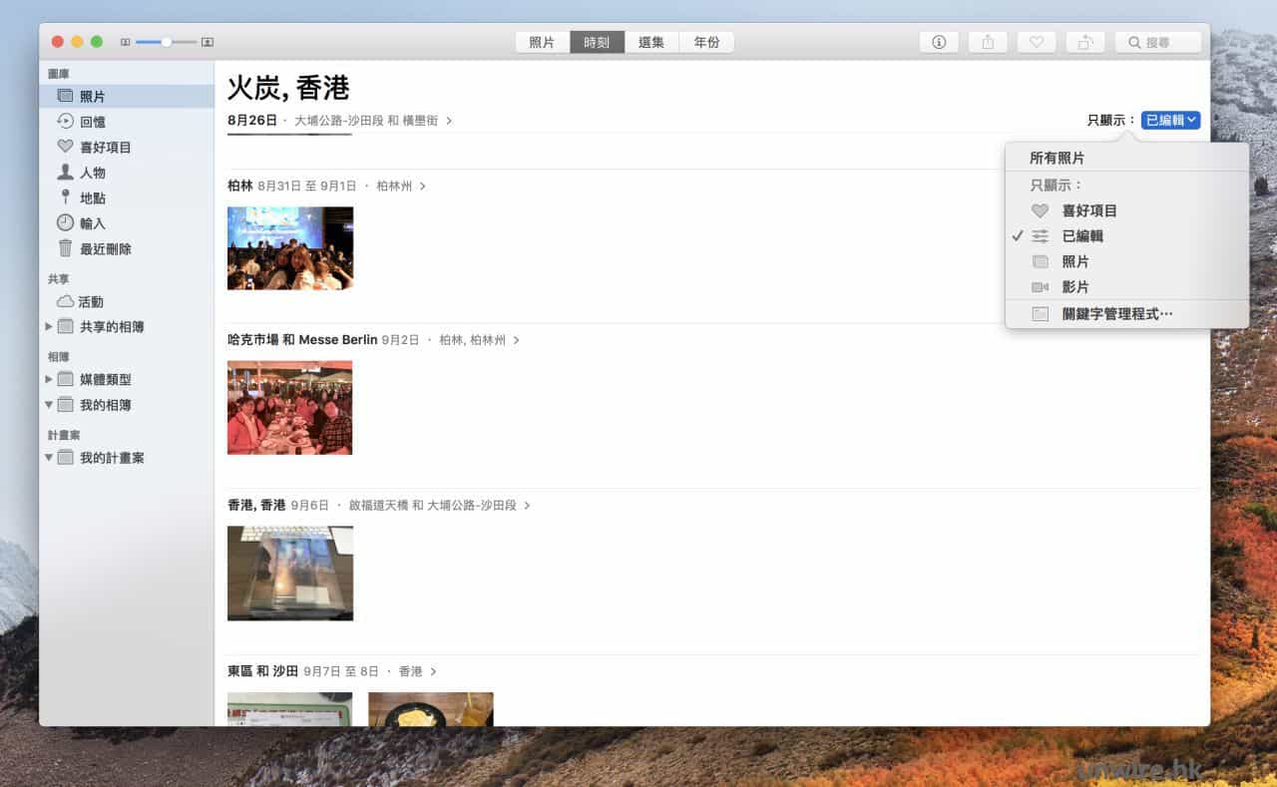Filter to show only 喜好項目
1277x787 pixels.
point(1088,210)
